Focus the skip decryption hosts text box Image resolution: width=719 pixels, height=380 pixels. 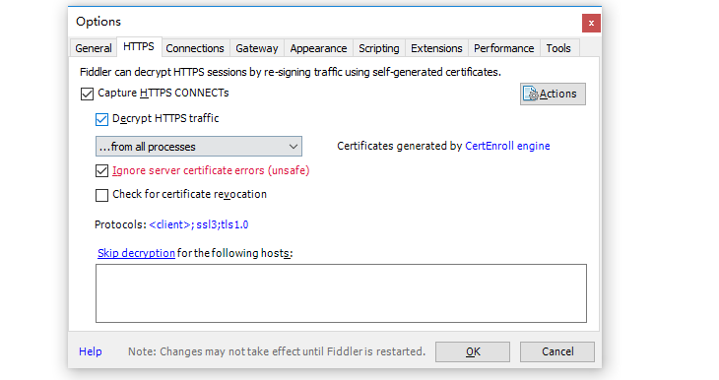(341, 293)
